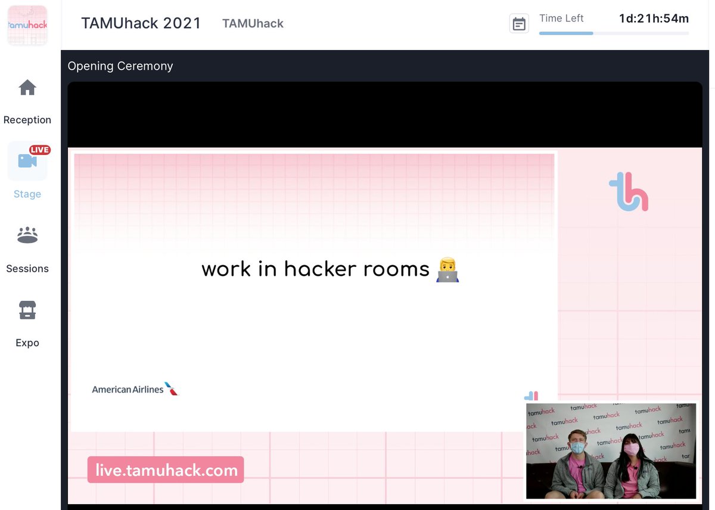Select the Reception label in sidebar
The height and width of the screenshot is (510, 715).
click(27, 120)
